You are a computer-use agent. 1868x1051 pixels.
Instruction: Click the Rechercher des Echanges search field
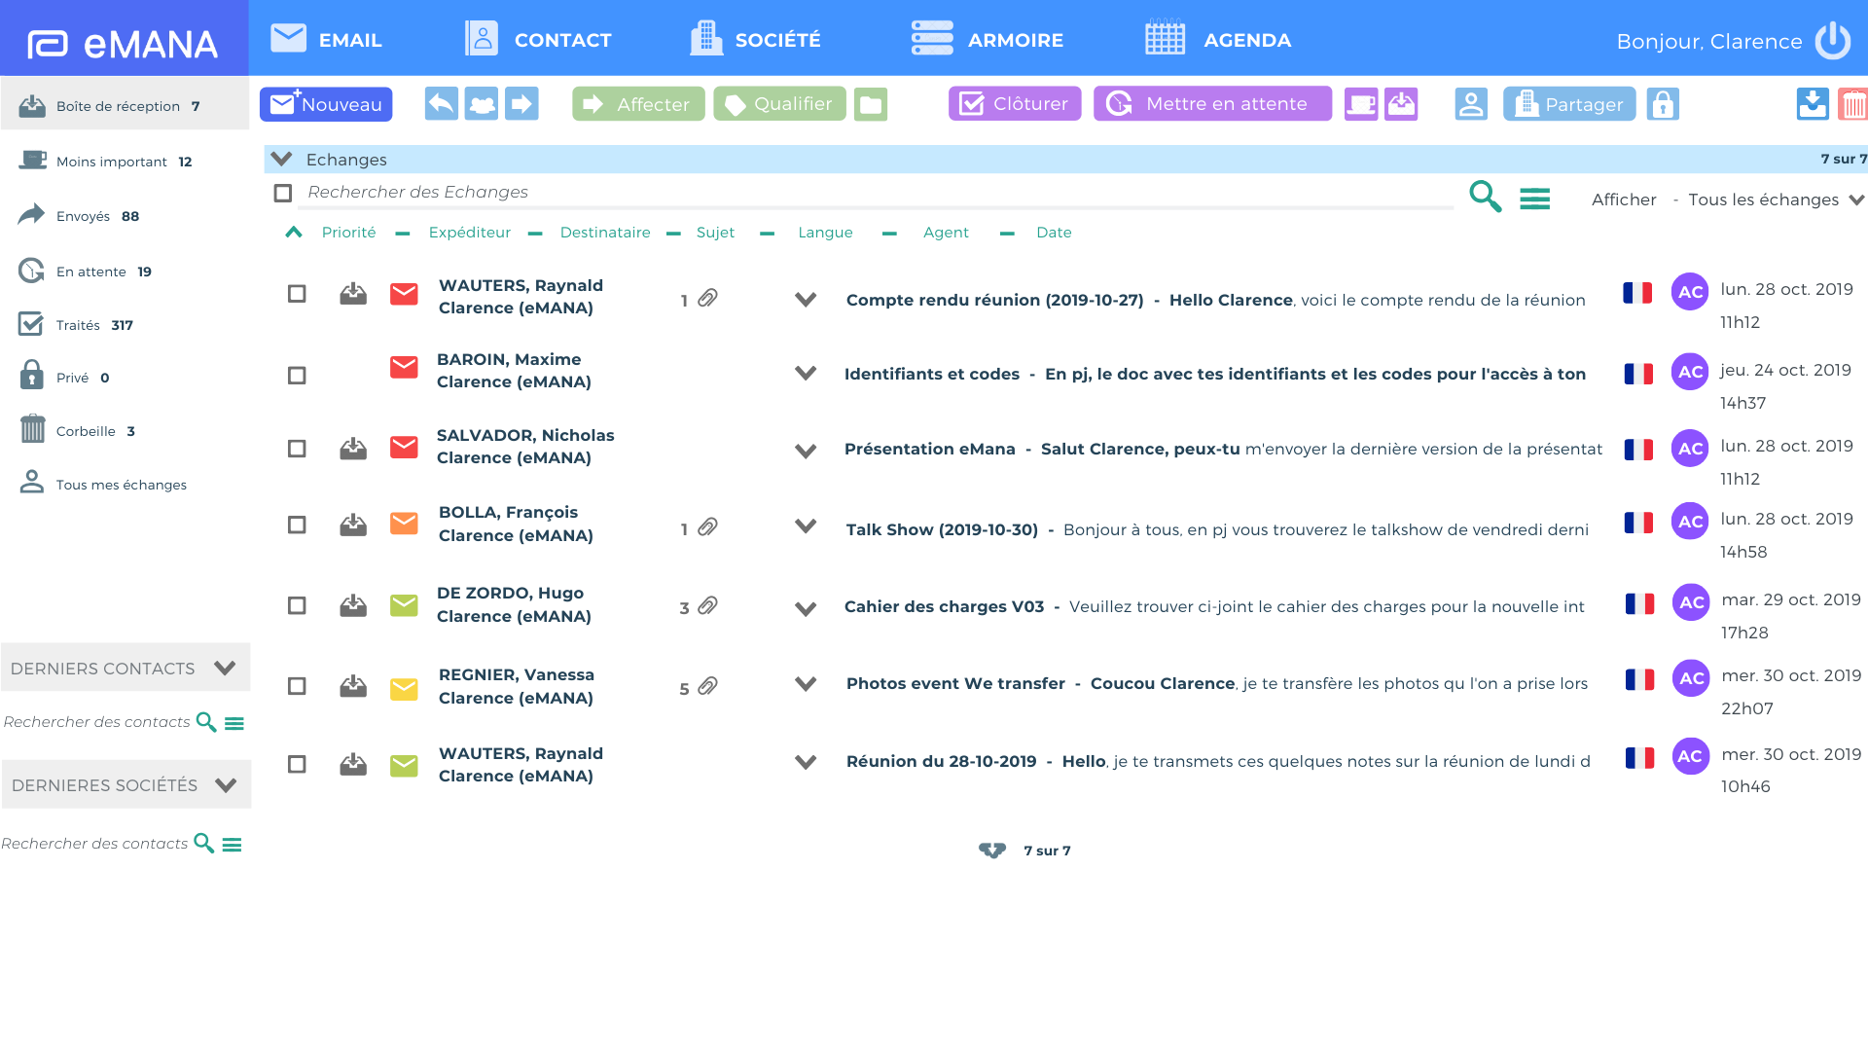[876, 193]
